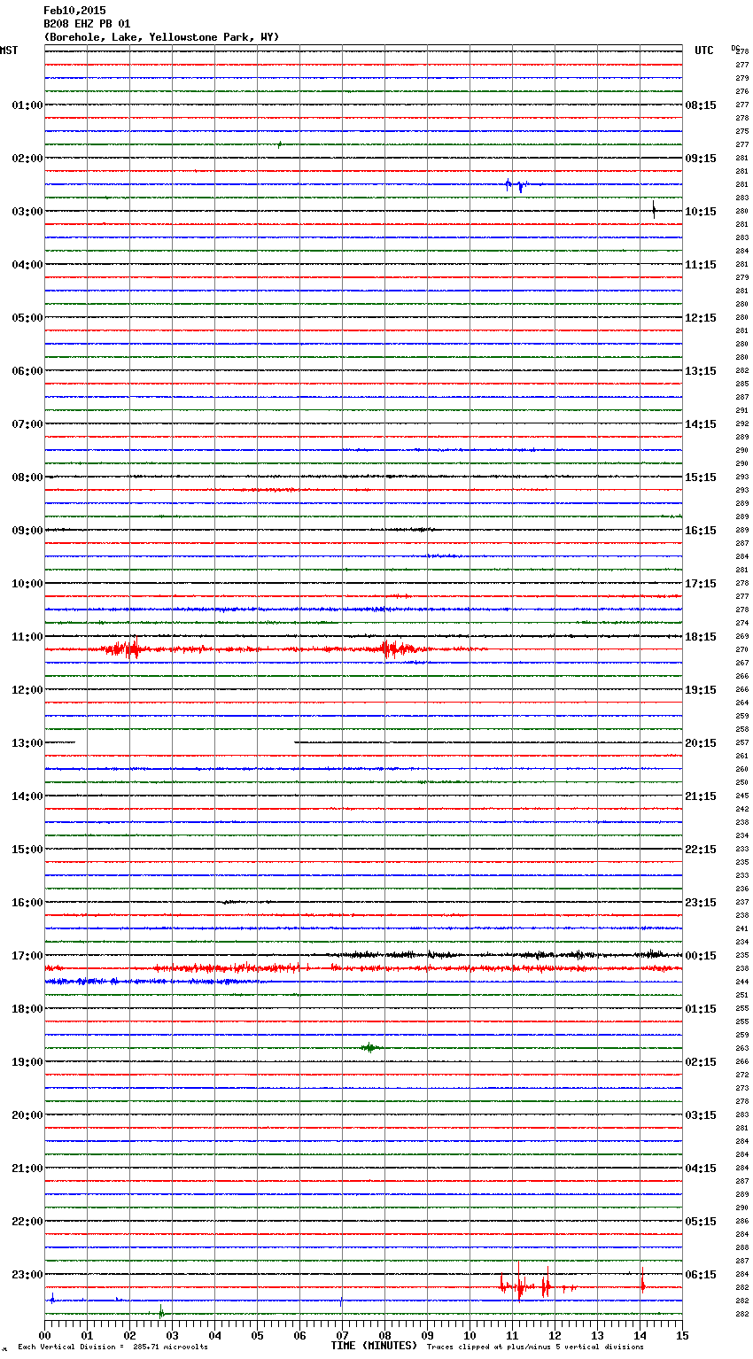This screenshot has height=1359, width=753.
Task: Click minute 00 tick on bottom axis
Action: tap(44, 1335)
